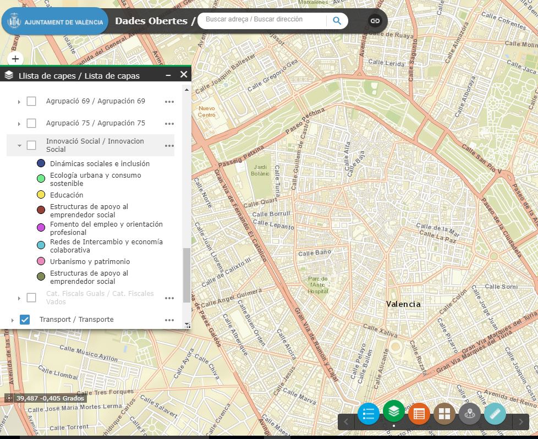The height and width of the screenshot is (439, 538).
Task: Check the Innovació Social layer checkbox
Action: [x=31, y=145]
